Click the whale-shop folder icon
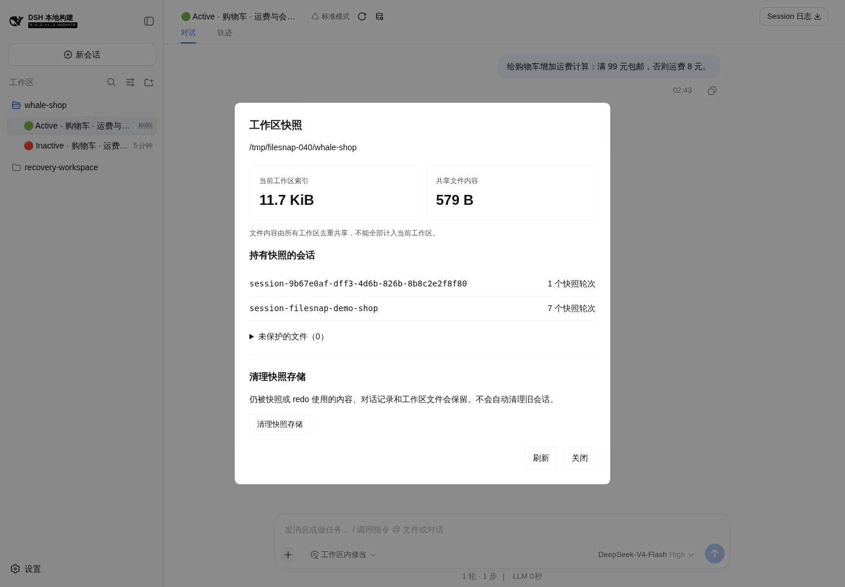Viewport: 845px width, 587px height. click(16, 105)
